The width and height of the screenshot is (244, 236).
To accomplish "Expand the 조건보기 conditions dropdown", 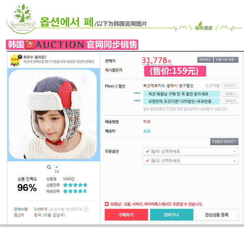I will click(230, 86).
